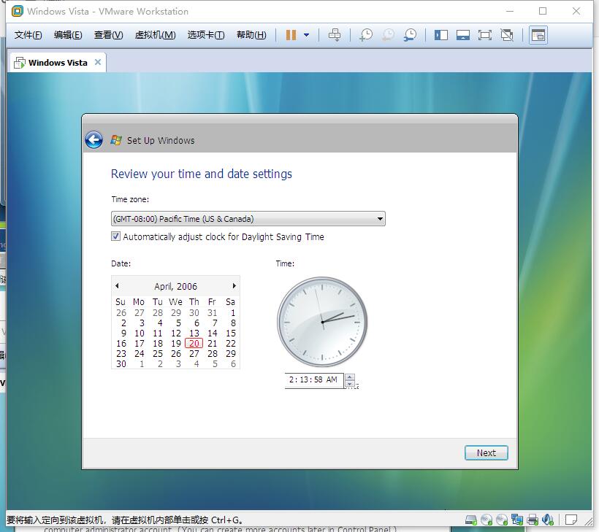Enter full screen mode icon
This screenshot has height=532, width=599.
point(485,35)
